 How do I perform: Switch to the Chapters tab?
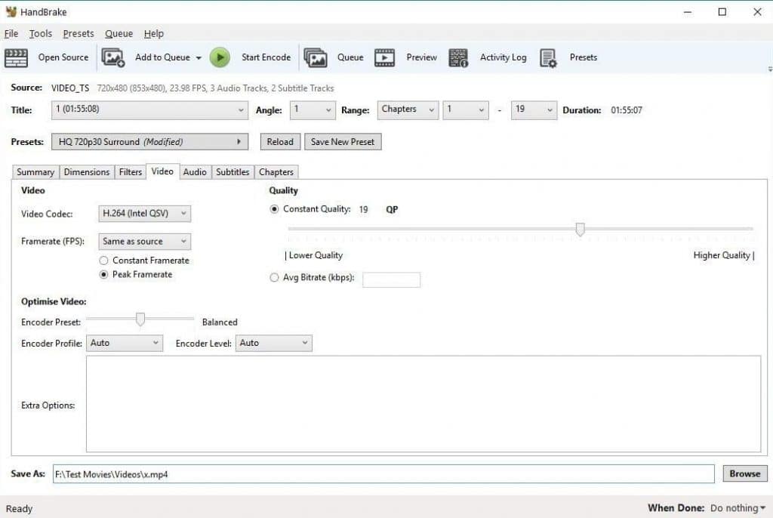276,172
